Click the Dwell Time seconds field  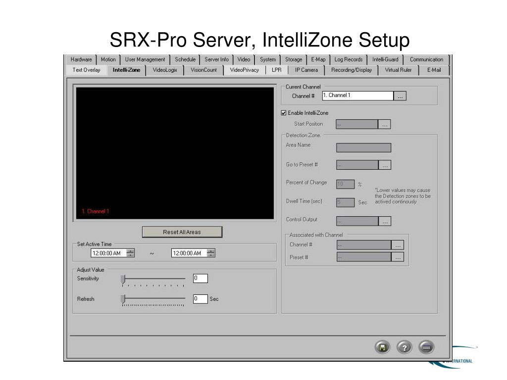click(345, 202)
